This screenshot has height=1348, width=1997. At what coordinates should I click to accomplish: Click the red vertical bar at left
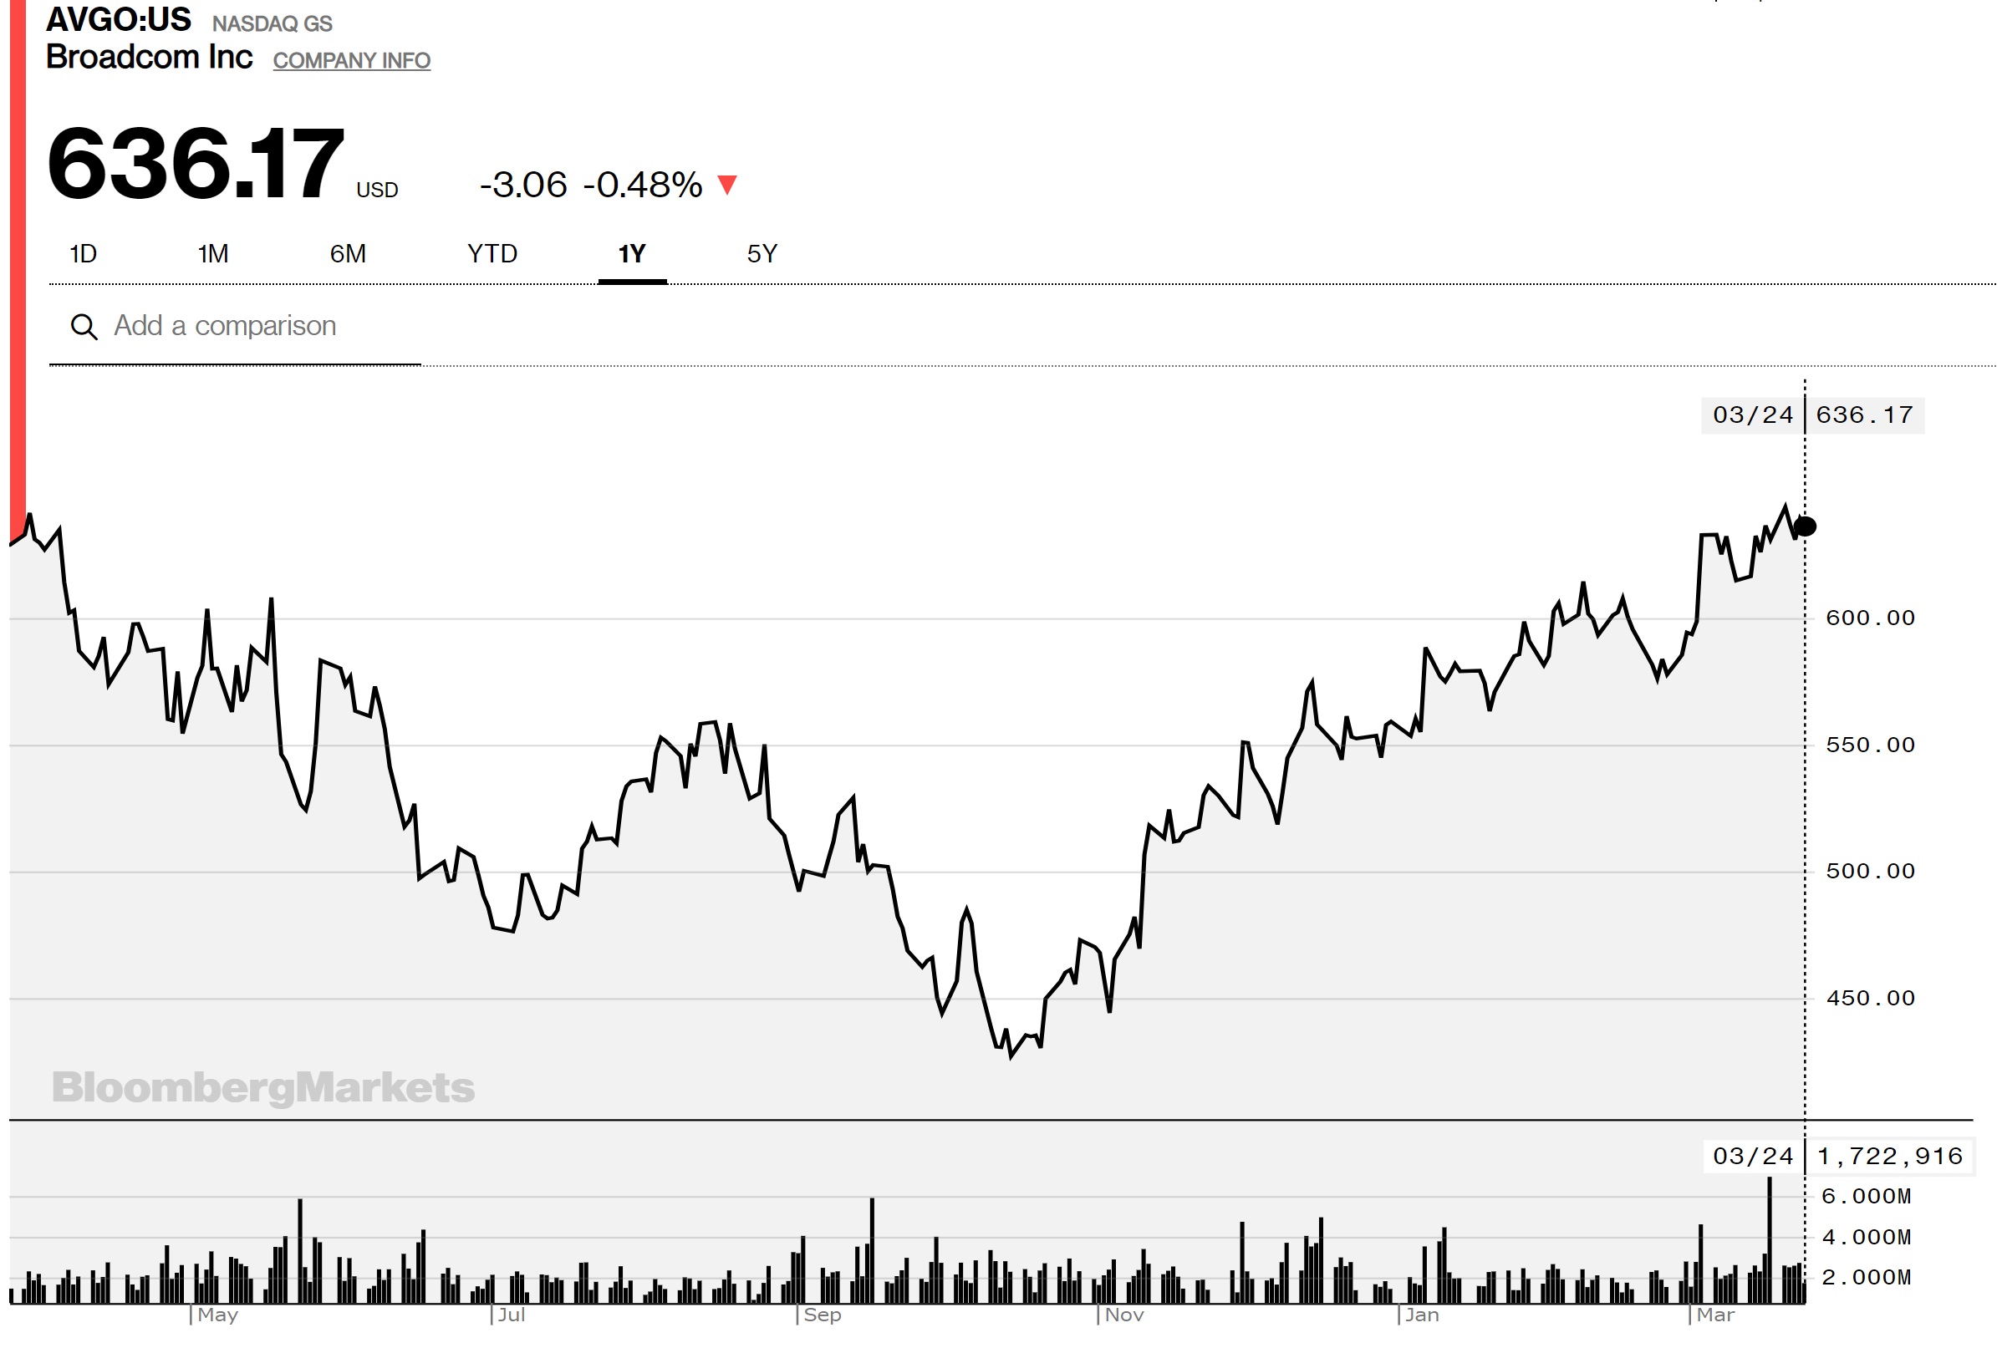pos(18,257)
